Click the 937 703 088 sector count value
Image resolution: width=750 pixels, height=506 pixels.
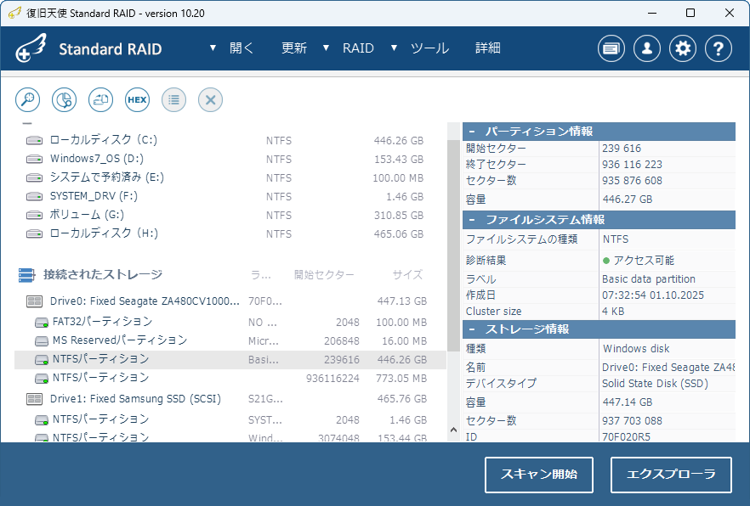click(x=632, y=420)
